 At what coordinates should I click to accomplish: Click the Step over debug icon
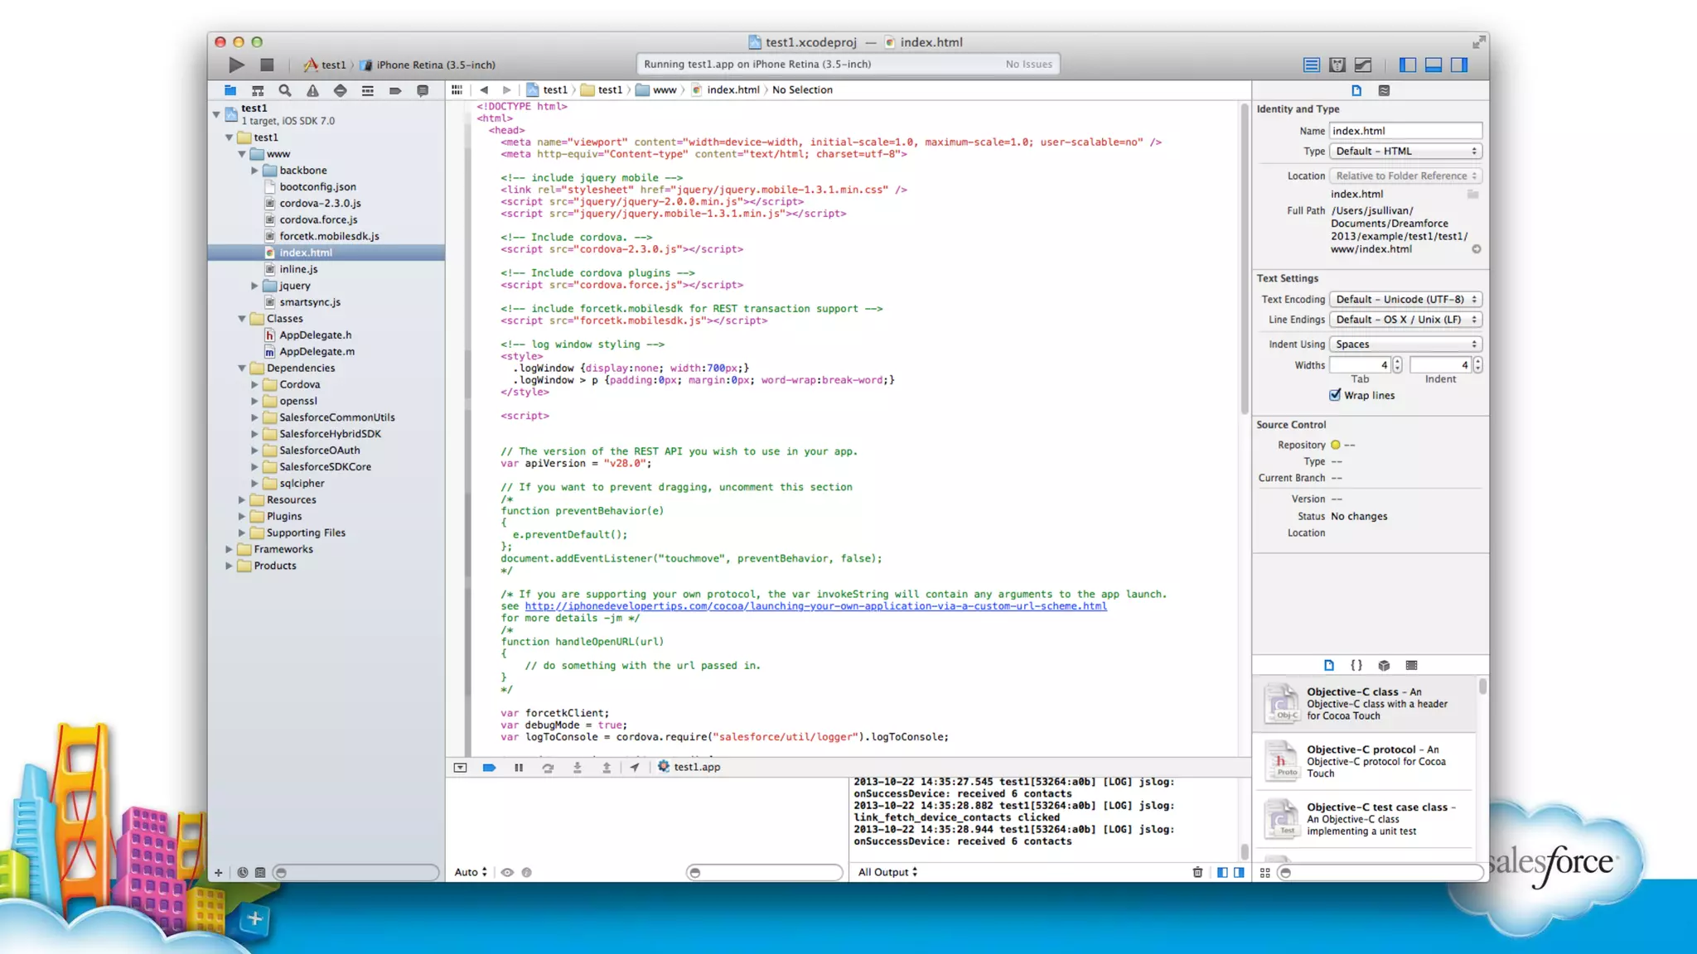548,768
